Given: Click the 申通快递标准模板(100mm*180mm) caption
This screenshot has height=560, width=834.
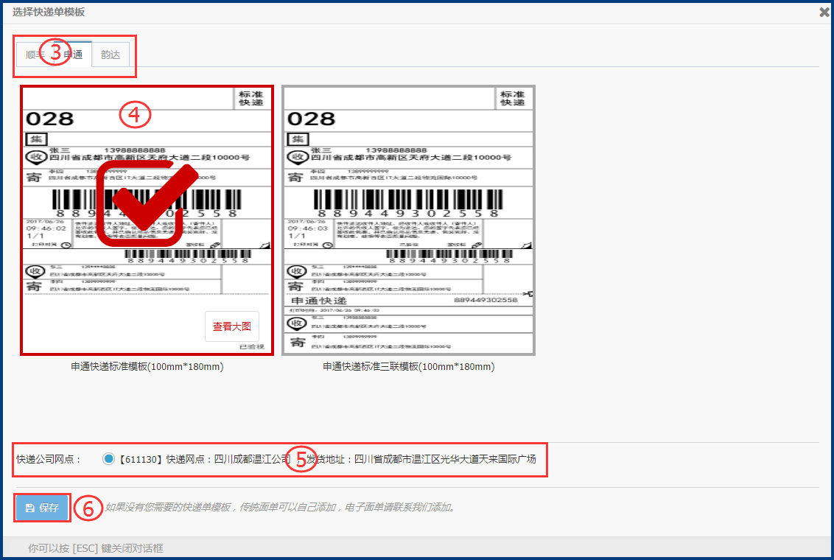Looking at the screenshot, I should point(147,366).
